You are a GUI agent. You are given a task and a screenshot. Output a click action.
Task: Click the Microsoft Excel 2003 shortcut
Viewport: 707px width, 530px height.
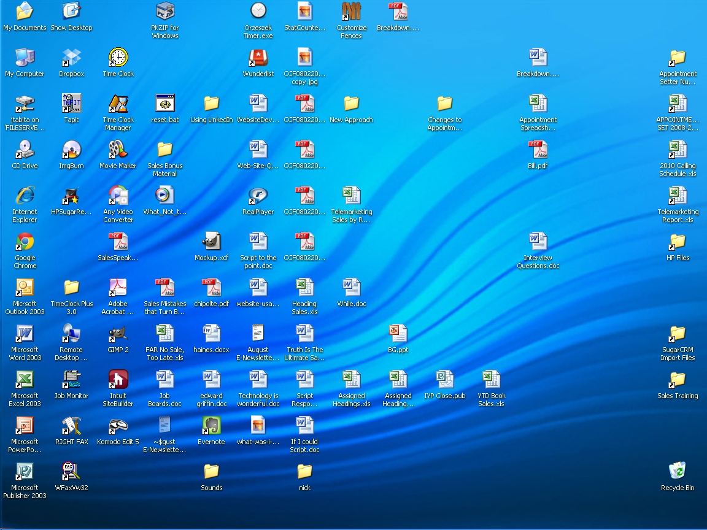click(x=25, y=380)
